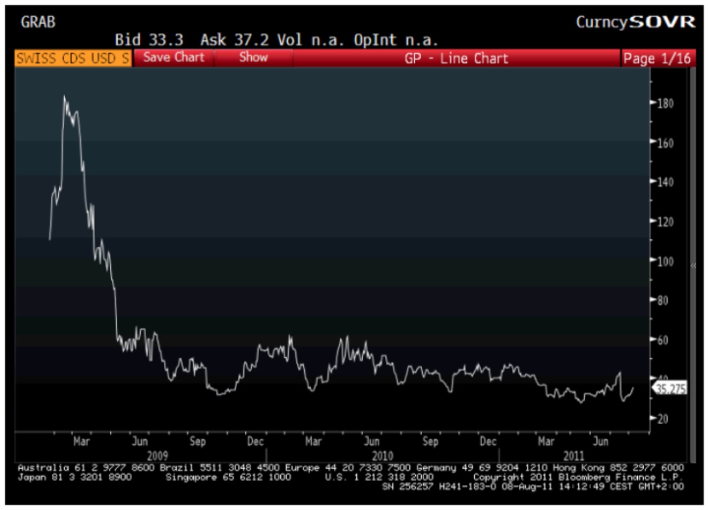Click the Copyright 2011 Bloomberg Finance text
The height and width of the screenshot is (510, 708).
(578, 477)
